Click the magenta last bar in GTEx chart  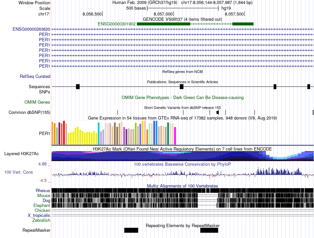coord(175,136)
